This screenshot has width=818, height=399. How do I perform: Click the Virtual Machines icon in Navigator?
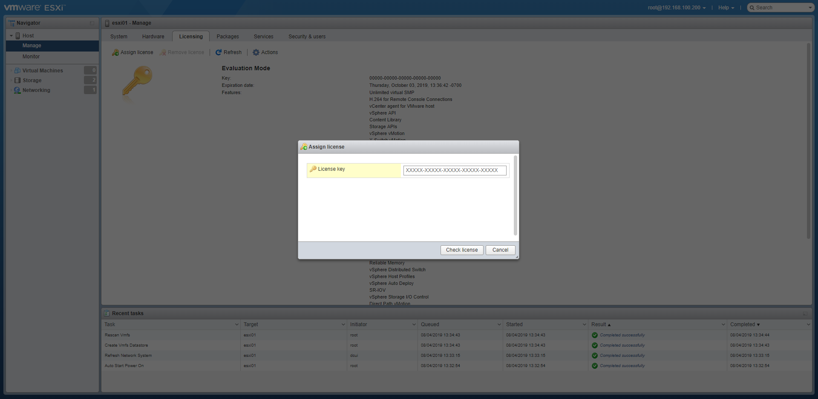[17, 71]
